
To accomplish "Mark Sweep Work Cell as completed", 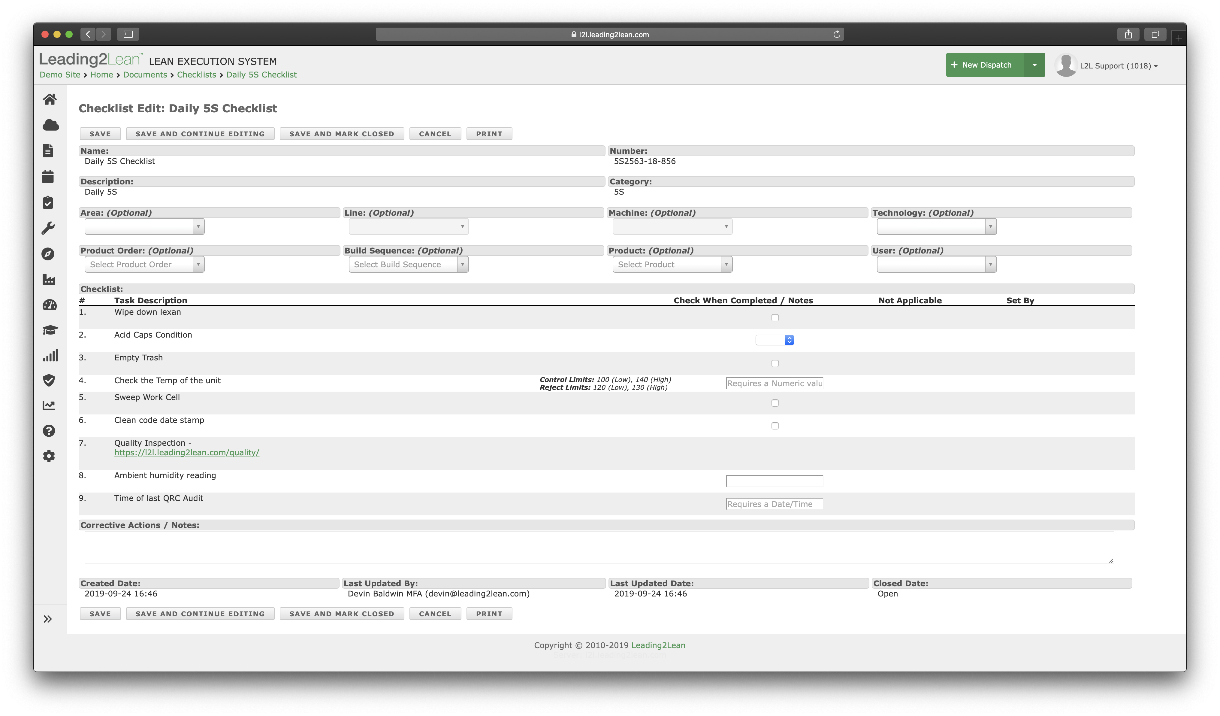I will pyautogui.click(x=775, y=403).
